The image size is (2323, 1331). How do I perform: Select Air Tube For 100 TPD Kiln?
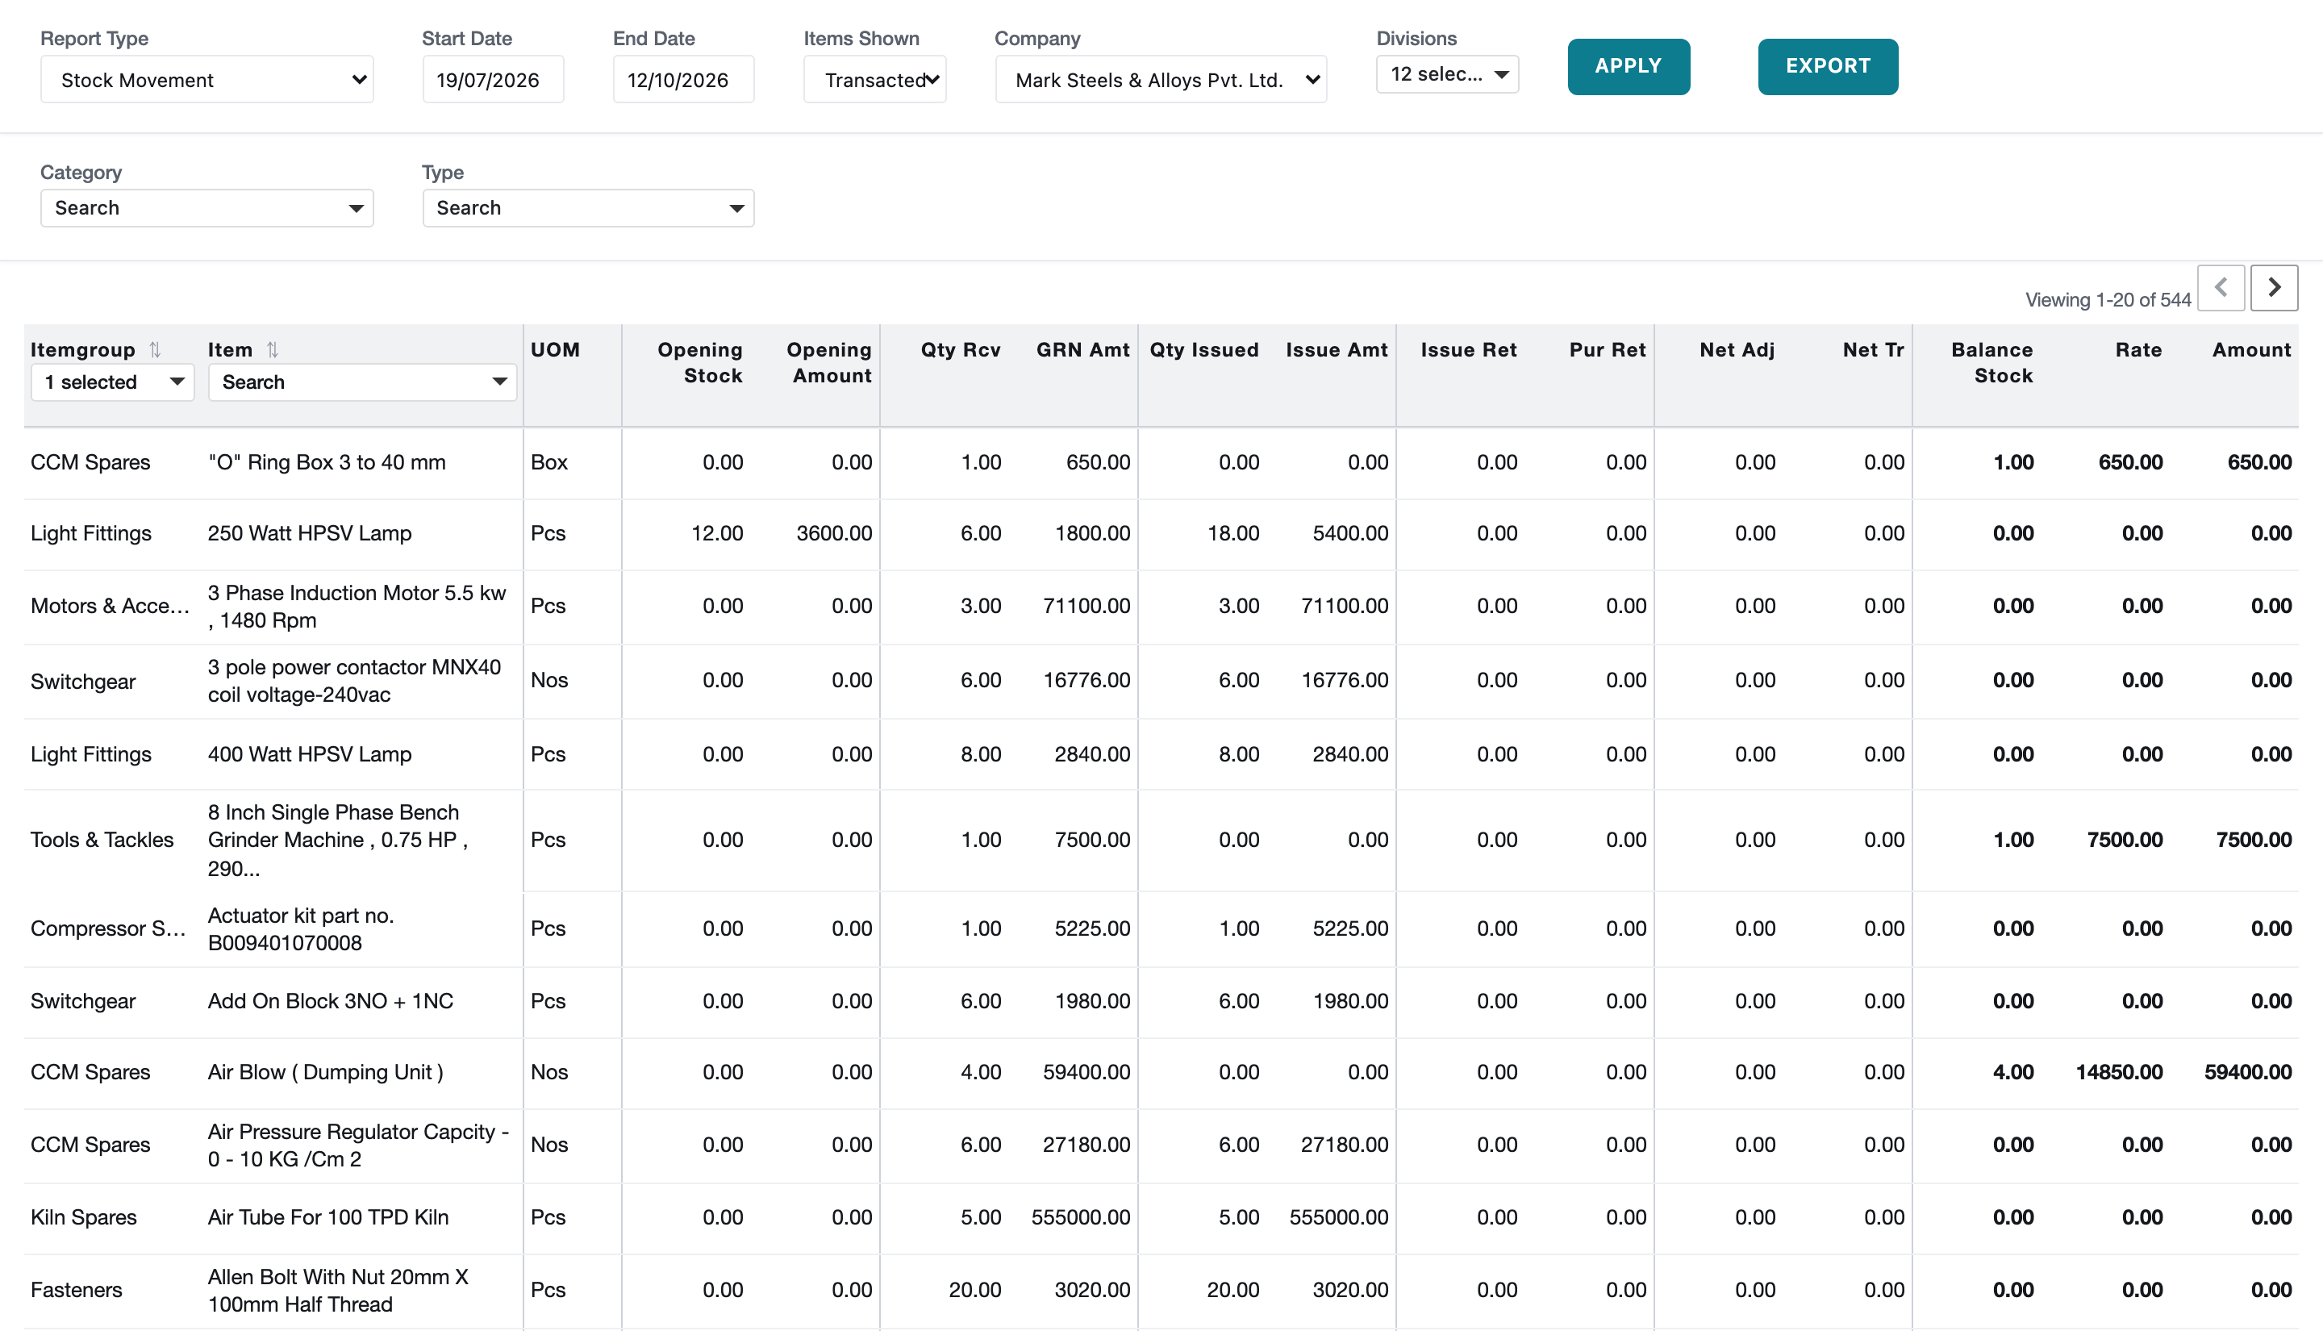(328, 1219)
